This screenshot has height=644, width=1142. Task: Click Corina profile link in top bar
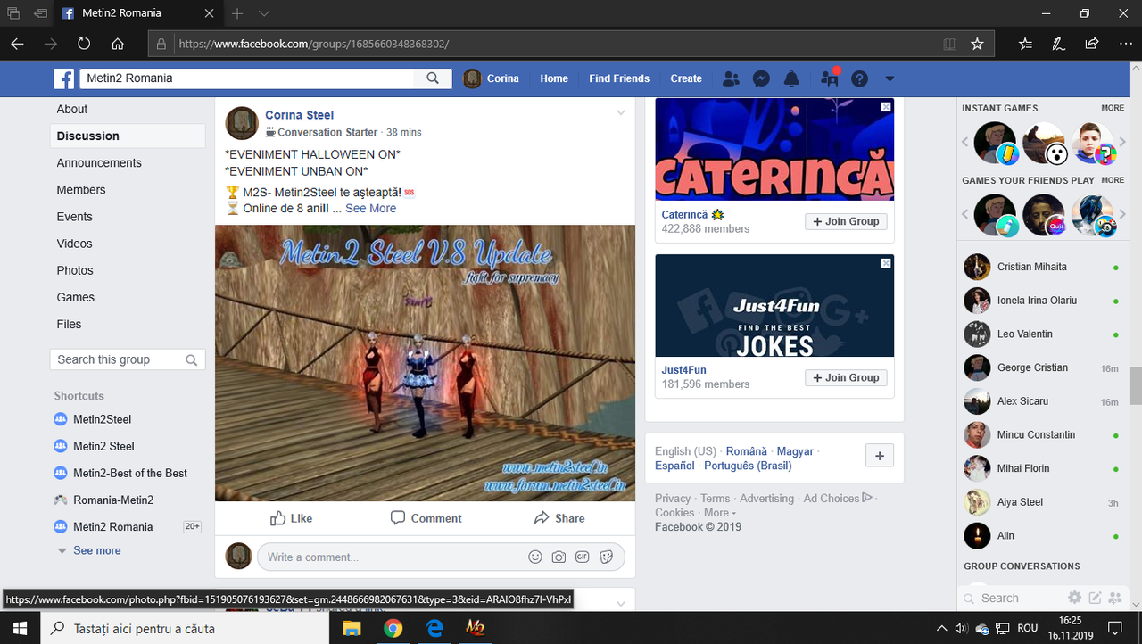[492, 78]
